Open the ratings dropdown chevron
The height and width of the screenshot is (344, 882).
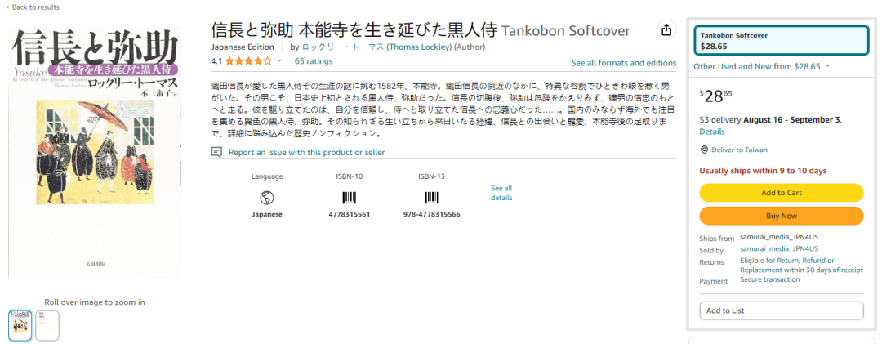(279, 60)
